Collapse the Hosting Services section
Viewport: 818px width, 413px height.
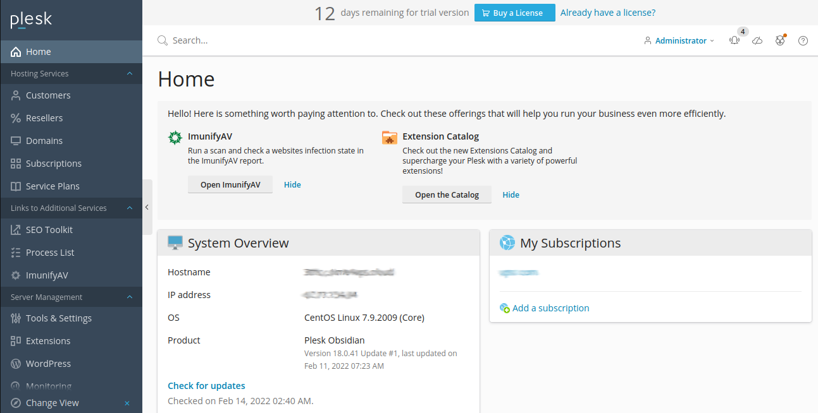point(130,73)
